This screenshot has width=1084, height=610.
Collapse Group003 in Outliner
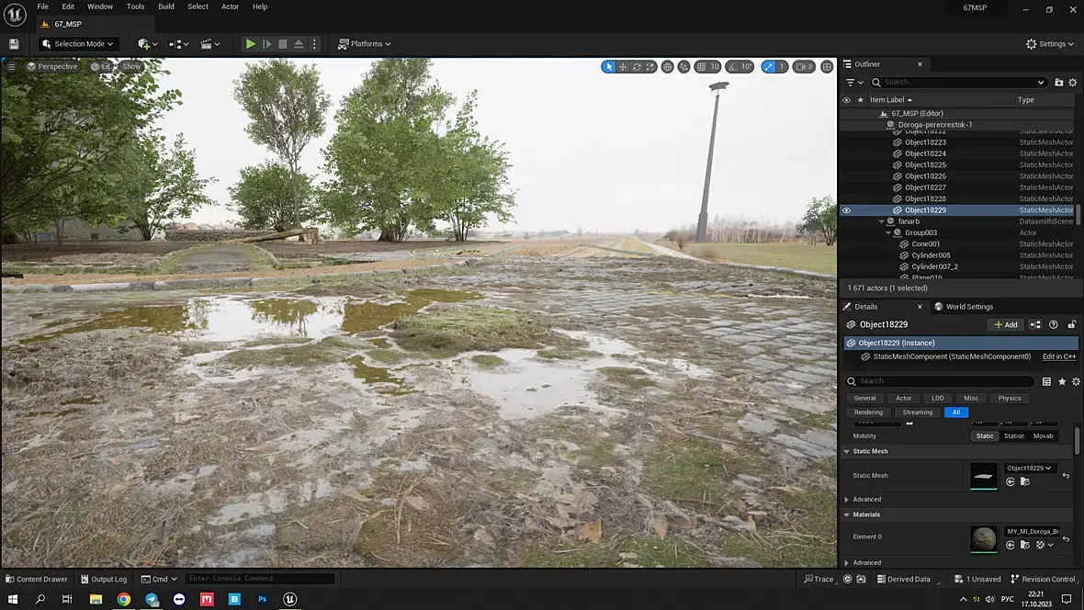[x=888, y=233]
